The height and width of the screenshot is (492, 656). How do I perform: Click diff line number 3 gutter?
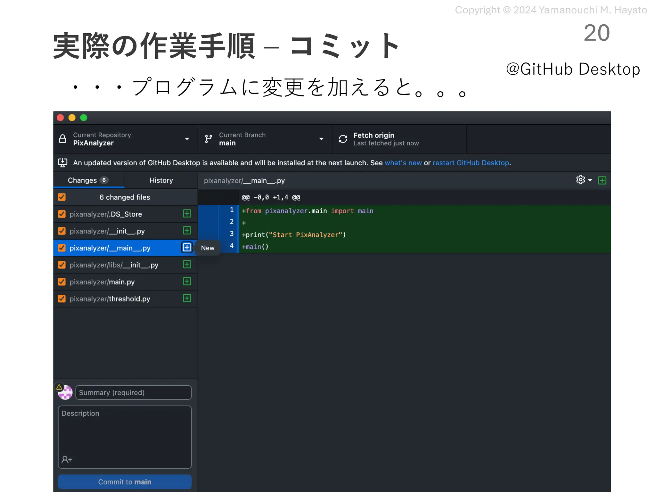(x=228, y=234)
